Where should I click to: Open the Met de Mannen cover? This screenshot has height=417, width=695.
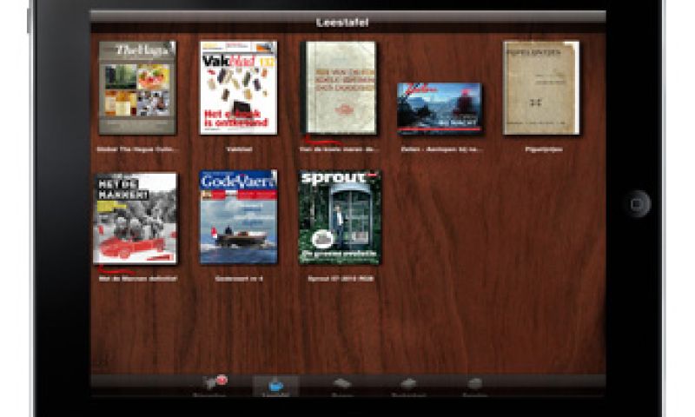click(136, 218)
